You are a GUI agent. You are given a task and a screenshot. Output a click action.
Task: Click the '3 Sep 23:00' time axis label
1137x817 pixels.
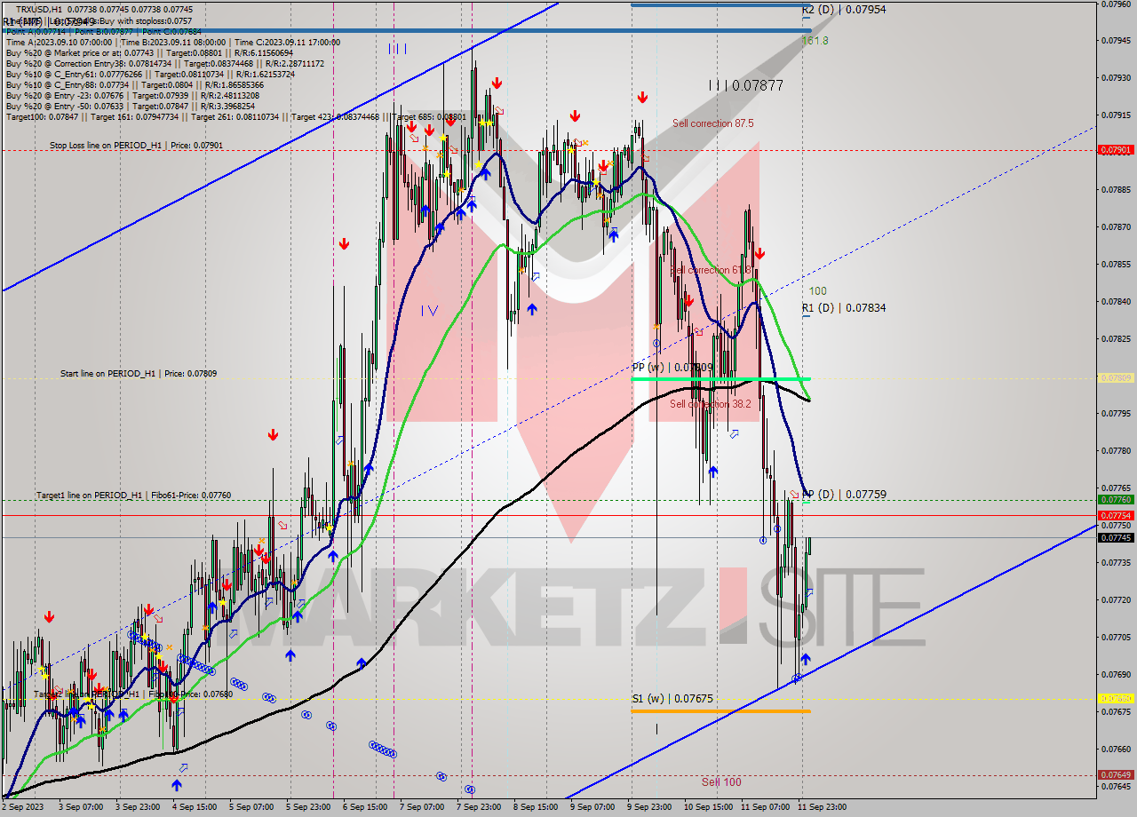click(137, 807)
